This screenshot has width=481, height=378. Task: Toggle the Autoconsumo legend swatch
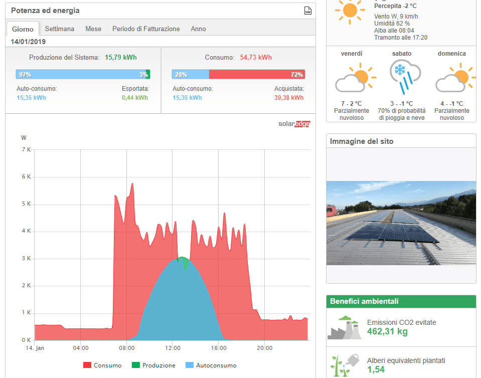[190, 365]
